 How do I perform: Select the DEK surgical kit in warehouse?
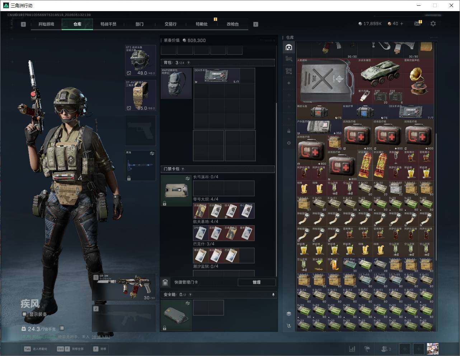tap(411, 112)
